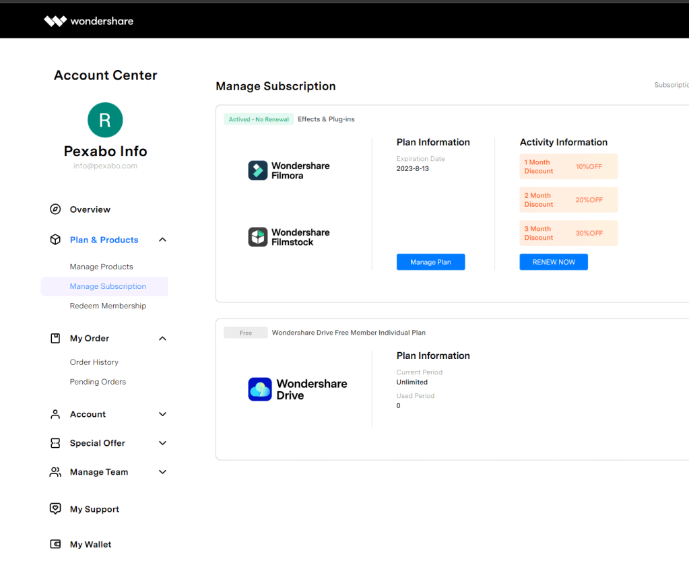Open the Special Offer menu label
The image size is (689, 567).
point(98,443)
